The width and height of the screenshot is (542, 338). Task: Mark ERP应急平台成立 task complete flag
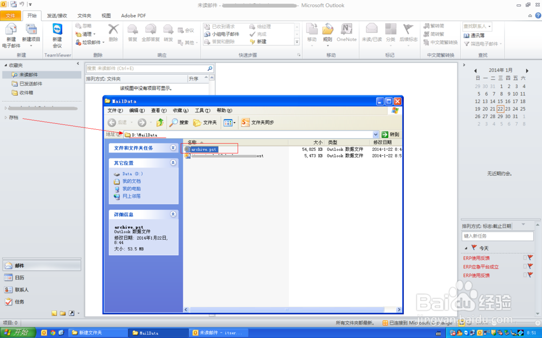pos(530,266)
